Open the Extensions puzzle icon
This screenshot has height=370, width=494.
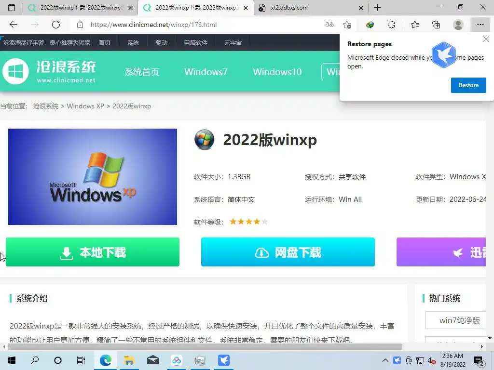(x=391, y=25)
